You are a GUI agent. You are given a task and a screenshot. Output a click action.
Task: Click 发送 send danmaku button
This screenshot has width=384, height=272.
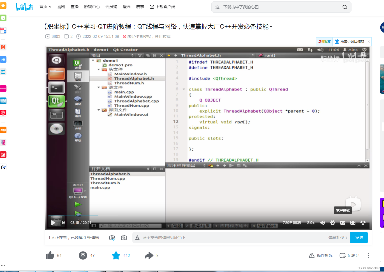359,238
